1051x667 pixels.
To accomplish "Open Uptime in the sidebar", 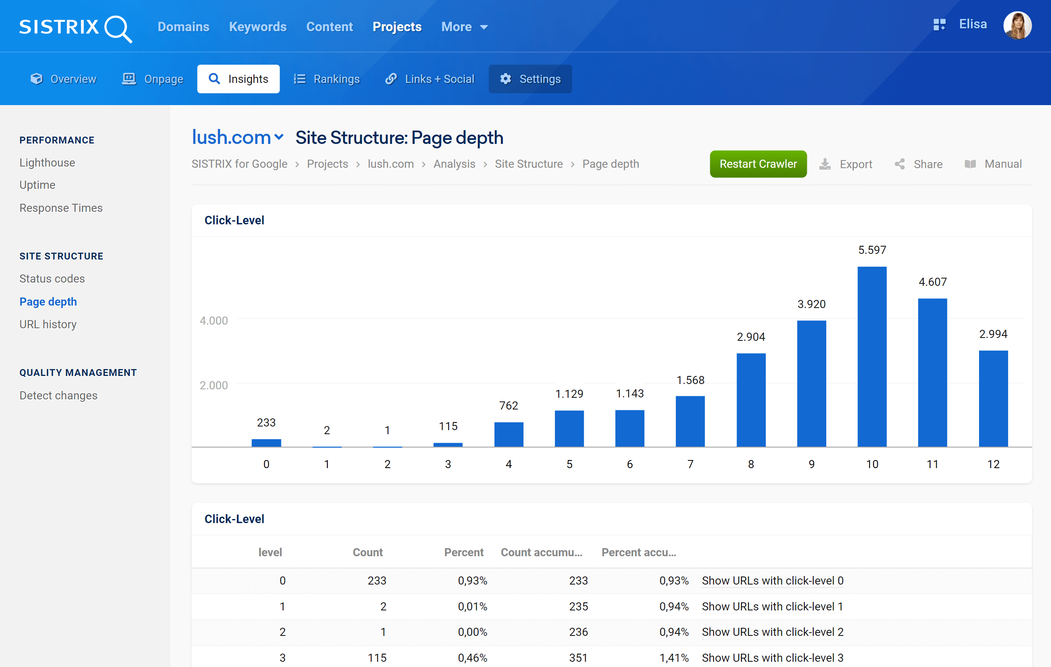I will 37,185.
